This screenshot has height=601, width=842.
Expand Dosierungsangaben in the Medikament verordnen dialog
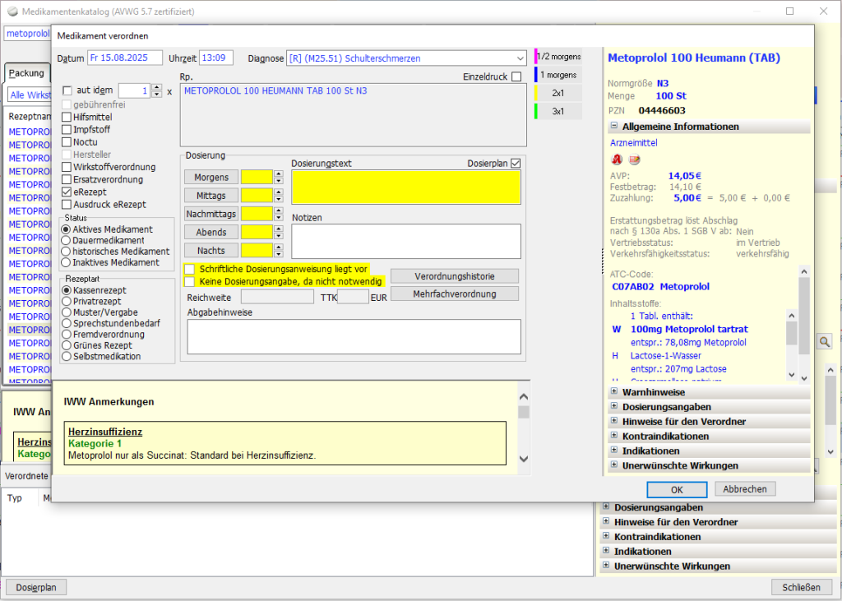pos(614,406)
